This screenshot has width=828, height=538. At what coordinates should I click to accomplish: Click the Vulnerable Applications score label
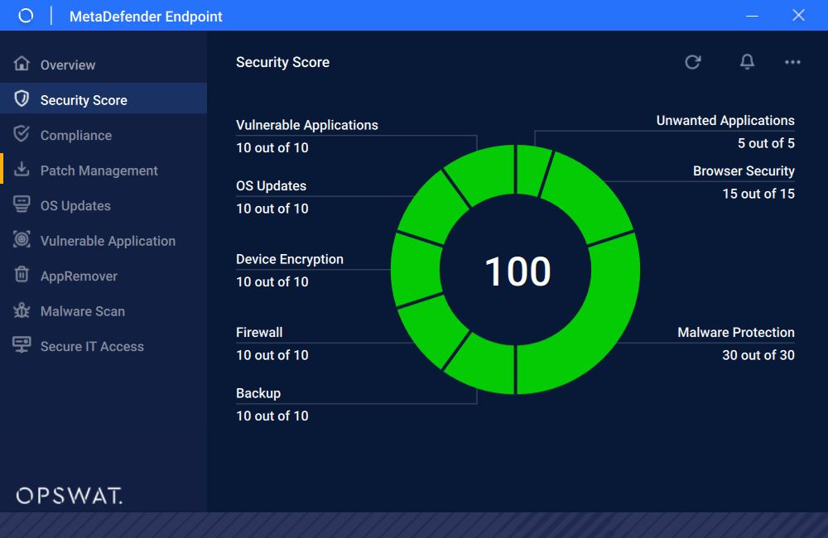coord(307,125)
